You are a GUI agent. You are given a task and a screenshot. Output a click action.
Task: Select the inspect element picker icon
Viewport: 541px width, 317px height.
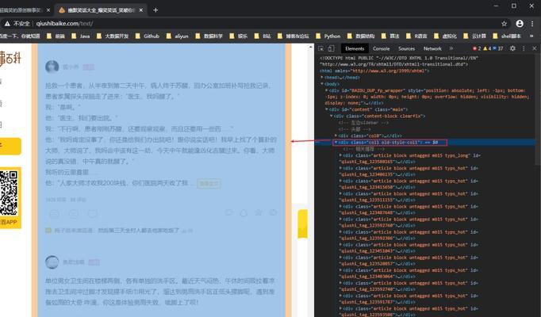[x=321, y=48]
